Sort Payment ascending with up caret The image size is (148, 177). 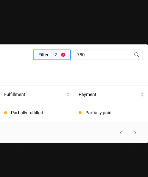(x=142, y=93)
